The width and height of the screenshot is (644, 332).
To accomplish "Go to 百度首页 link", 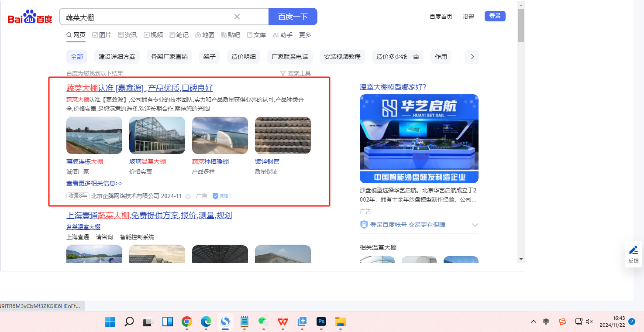I will click(x=441, y=17).
